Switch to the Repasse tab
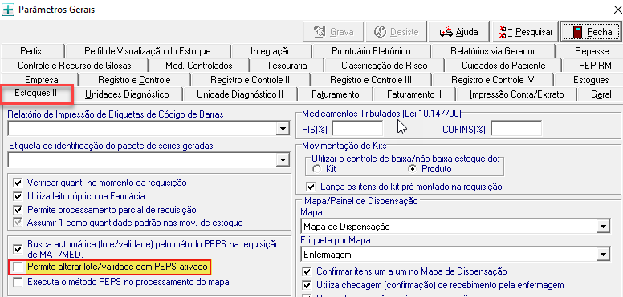This screenshot has height=297, width=623. 592,51
